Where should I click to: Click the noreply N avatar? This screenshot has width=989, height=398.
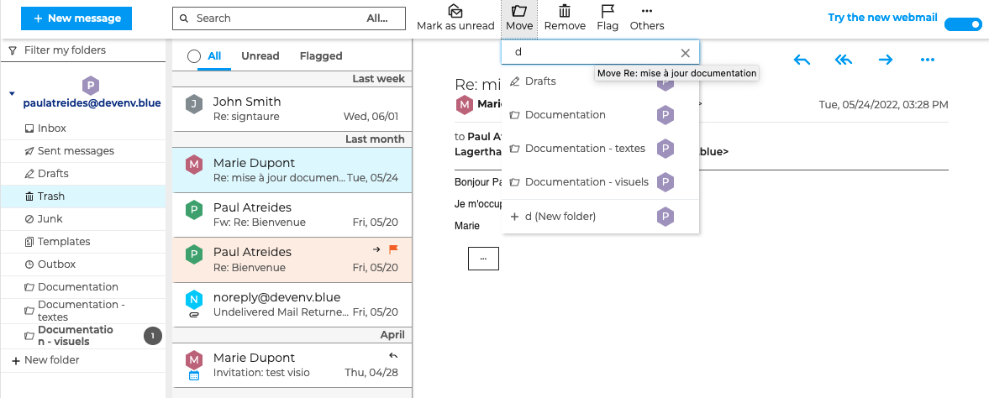194,299
